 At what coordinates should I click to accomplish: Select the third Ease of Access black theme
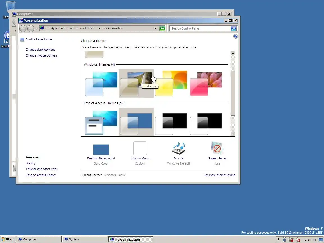[171, 122]
